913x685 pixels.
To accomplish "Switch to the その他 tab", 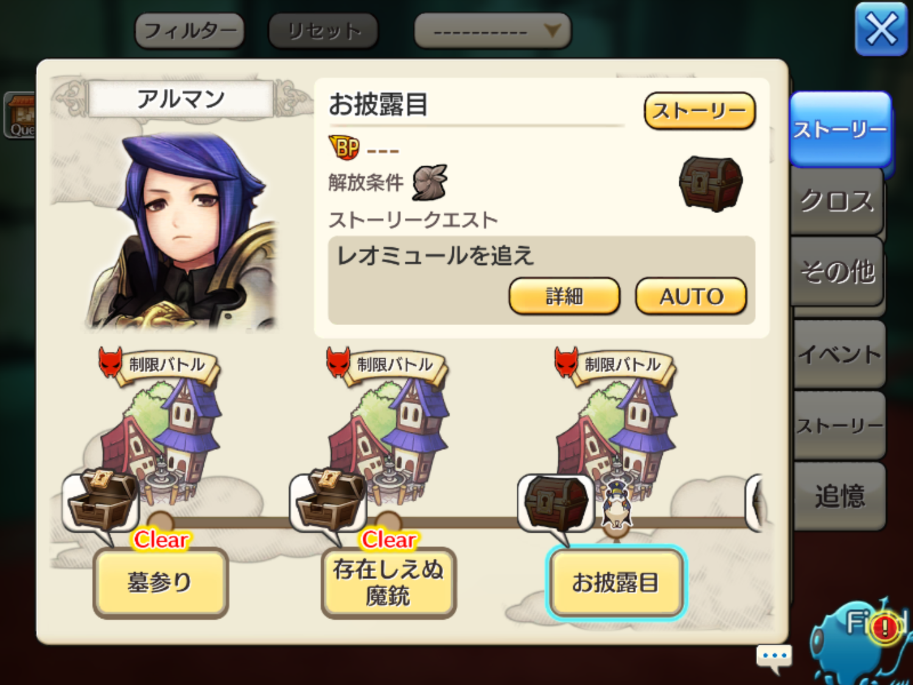I will pos(837,272).
